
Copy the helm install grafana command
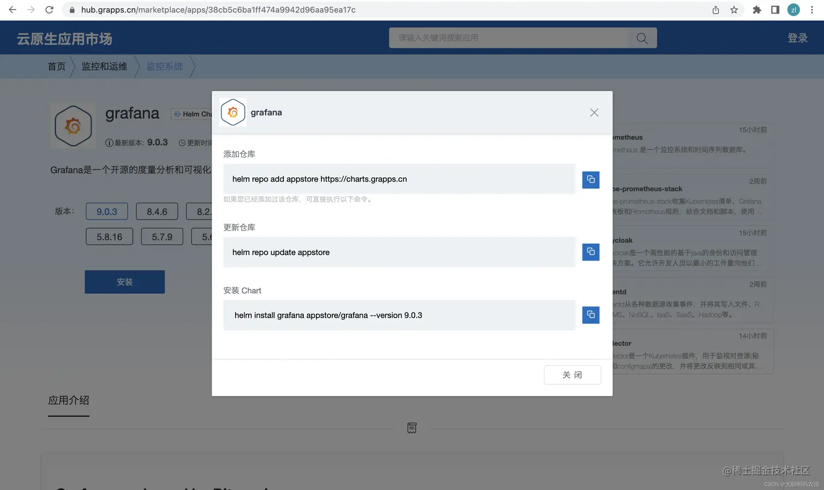click(591, 314)
